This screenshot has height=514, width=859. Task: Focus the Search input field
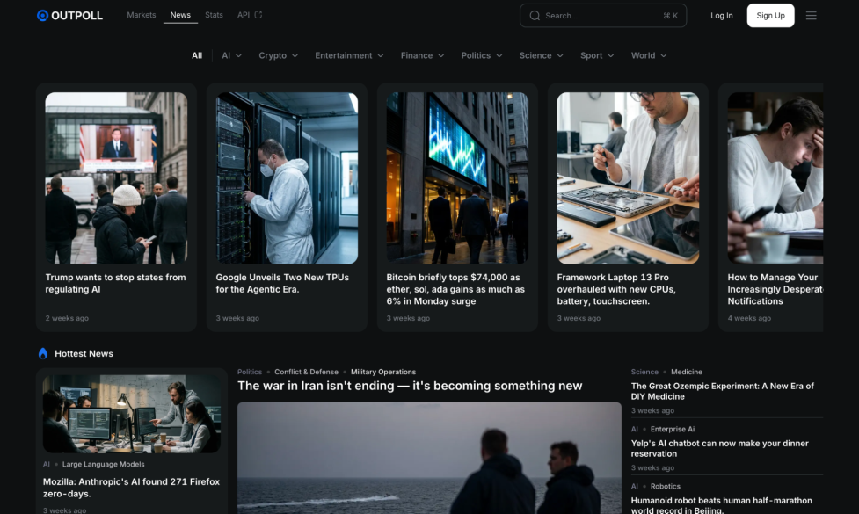coord(602,15)
